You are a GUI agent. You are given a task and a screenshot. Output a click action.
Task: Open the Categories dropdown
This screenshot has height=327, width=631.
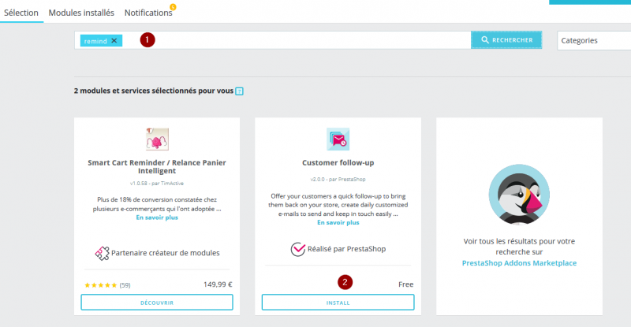594,41
